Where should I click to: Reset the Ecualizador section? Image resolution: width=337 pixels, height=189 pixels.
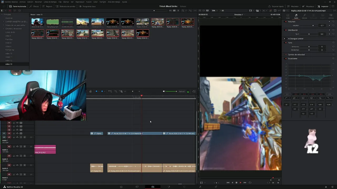(333, 59)
